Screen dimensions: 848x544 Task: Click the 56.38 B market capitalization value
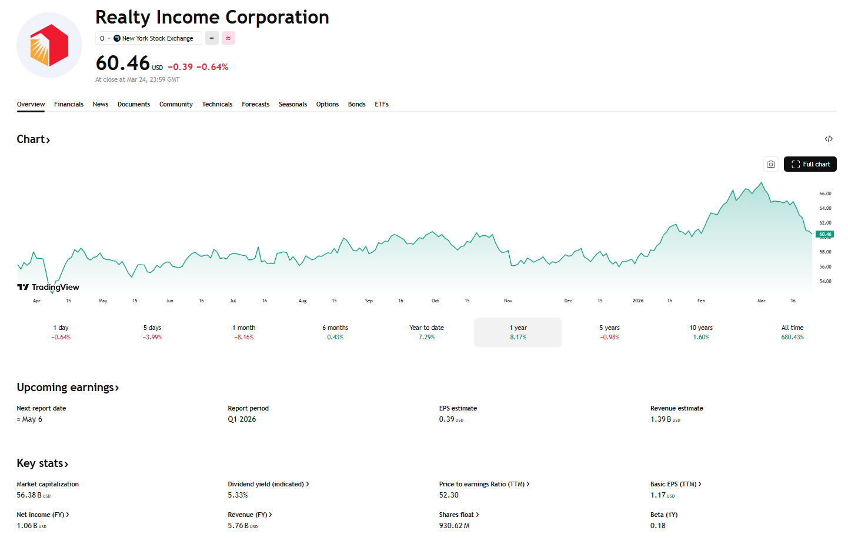point(34,495)
